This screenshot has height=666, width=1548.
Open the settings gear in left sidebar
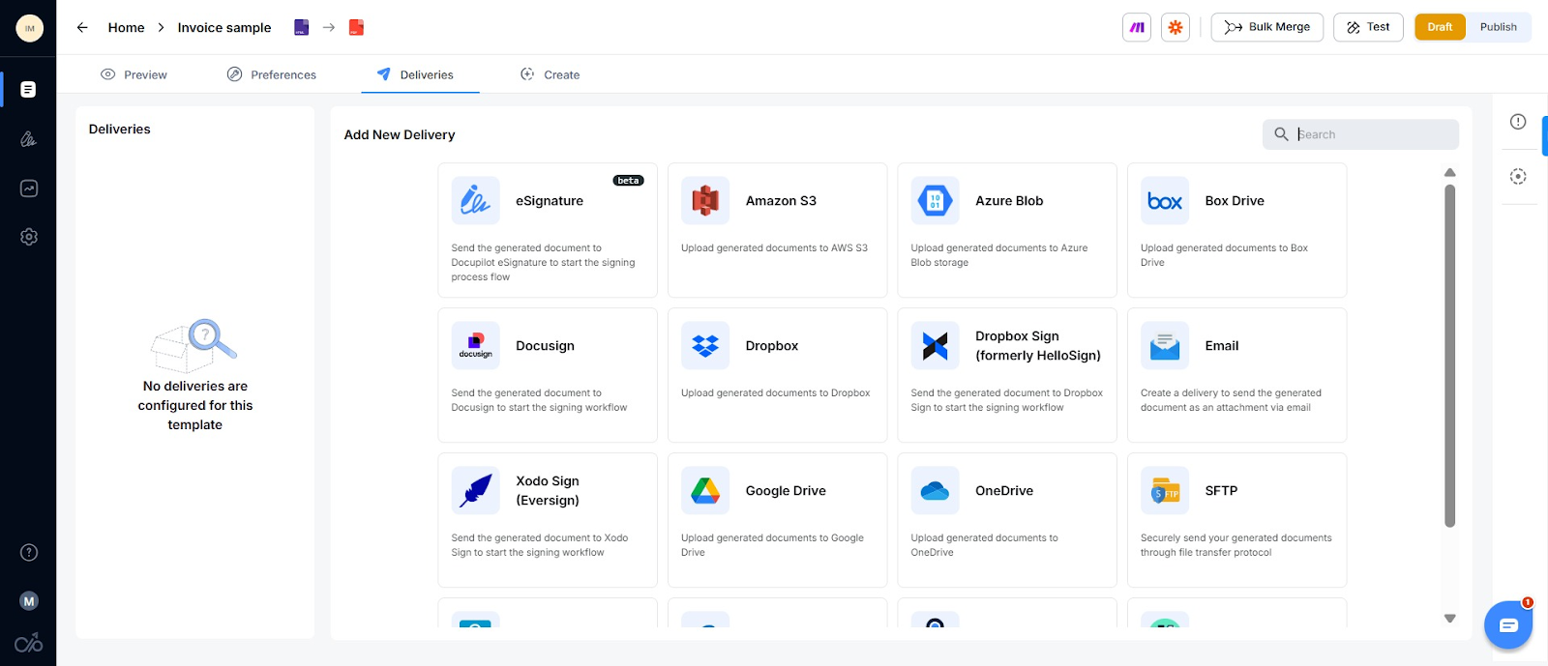click(29, 237)
